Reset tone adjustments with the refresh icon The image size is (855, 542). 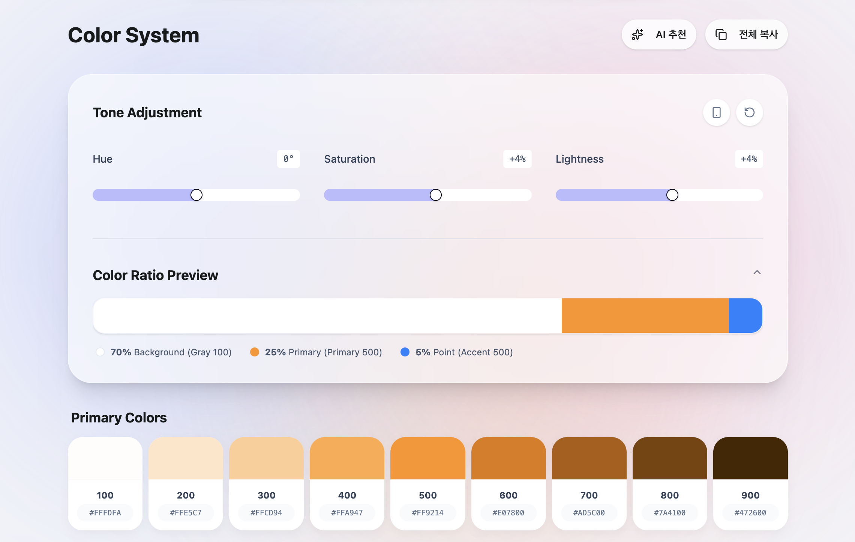click(x=749, y=112)
